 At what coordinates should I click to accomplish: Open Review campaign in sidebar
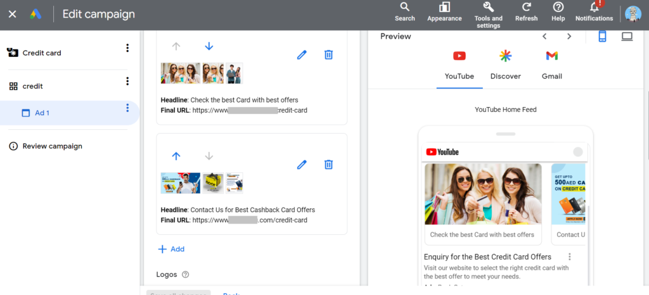pyautogui.click(x=52, y=146)
